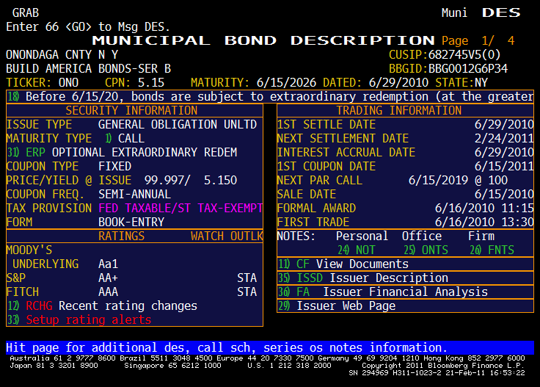This screenshot has height=387, width=540.
Task: Click FORMAL AWARD 6/16/2010 11:15
Action: click(484, 208)
